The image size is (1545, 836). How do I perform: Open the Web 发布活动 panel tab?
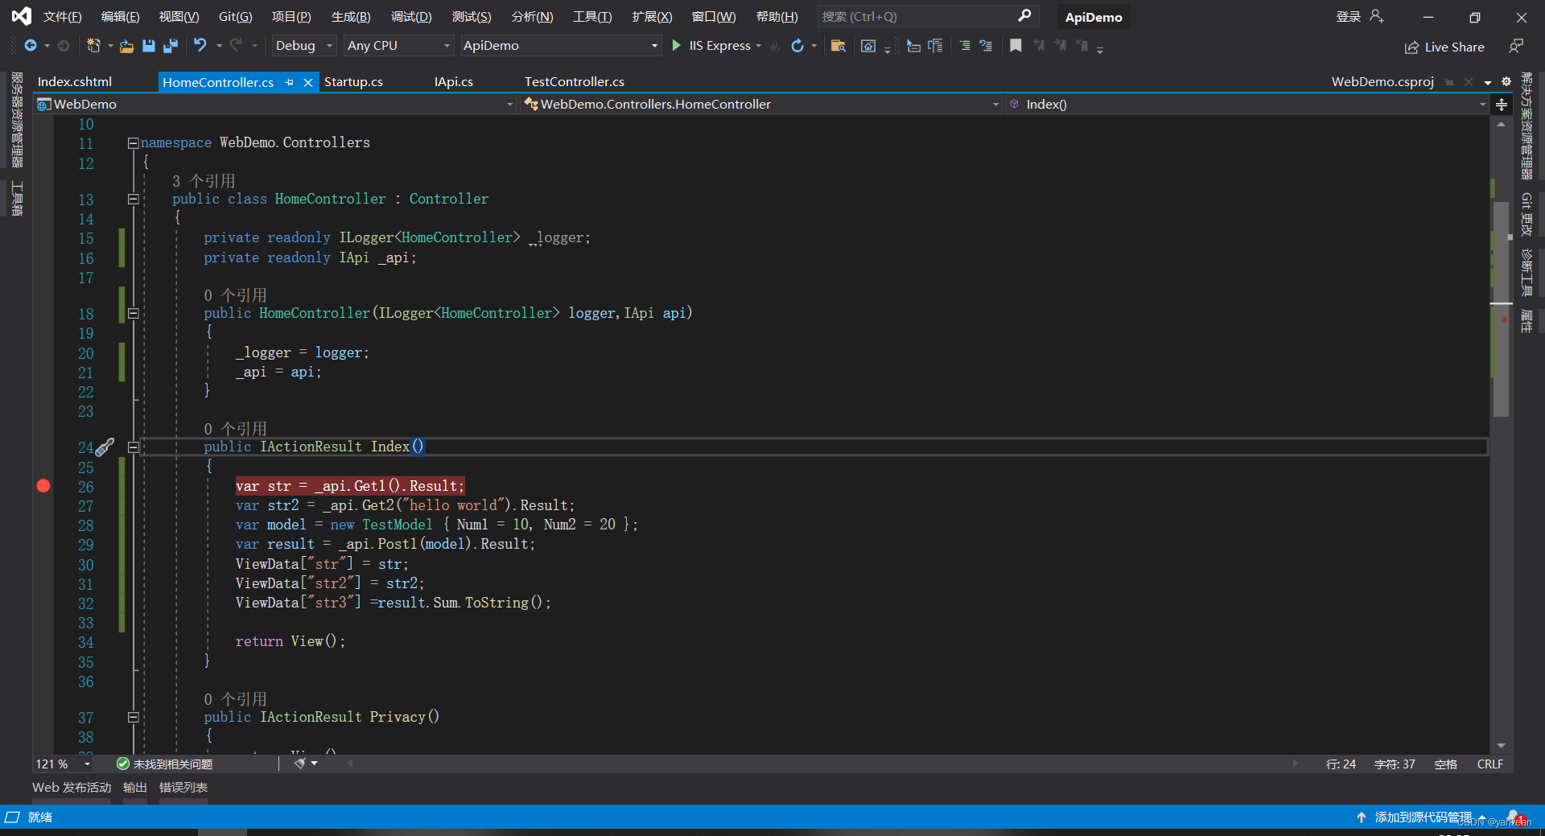click(72, 788)
